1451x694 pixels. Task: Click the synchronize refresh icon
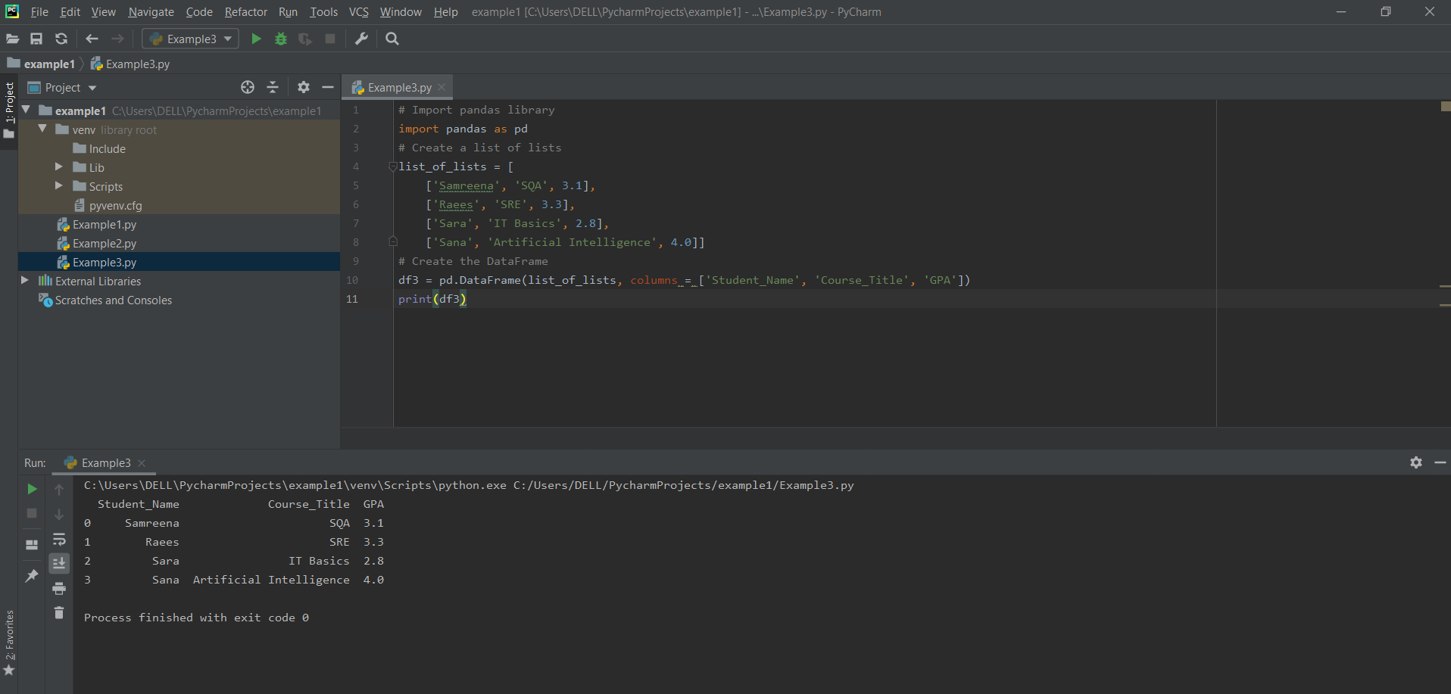click(61, 39)
